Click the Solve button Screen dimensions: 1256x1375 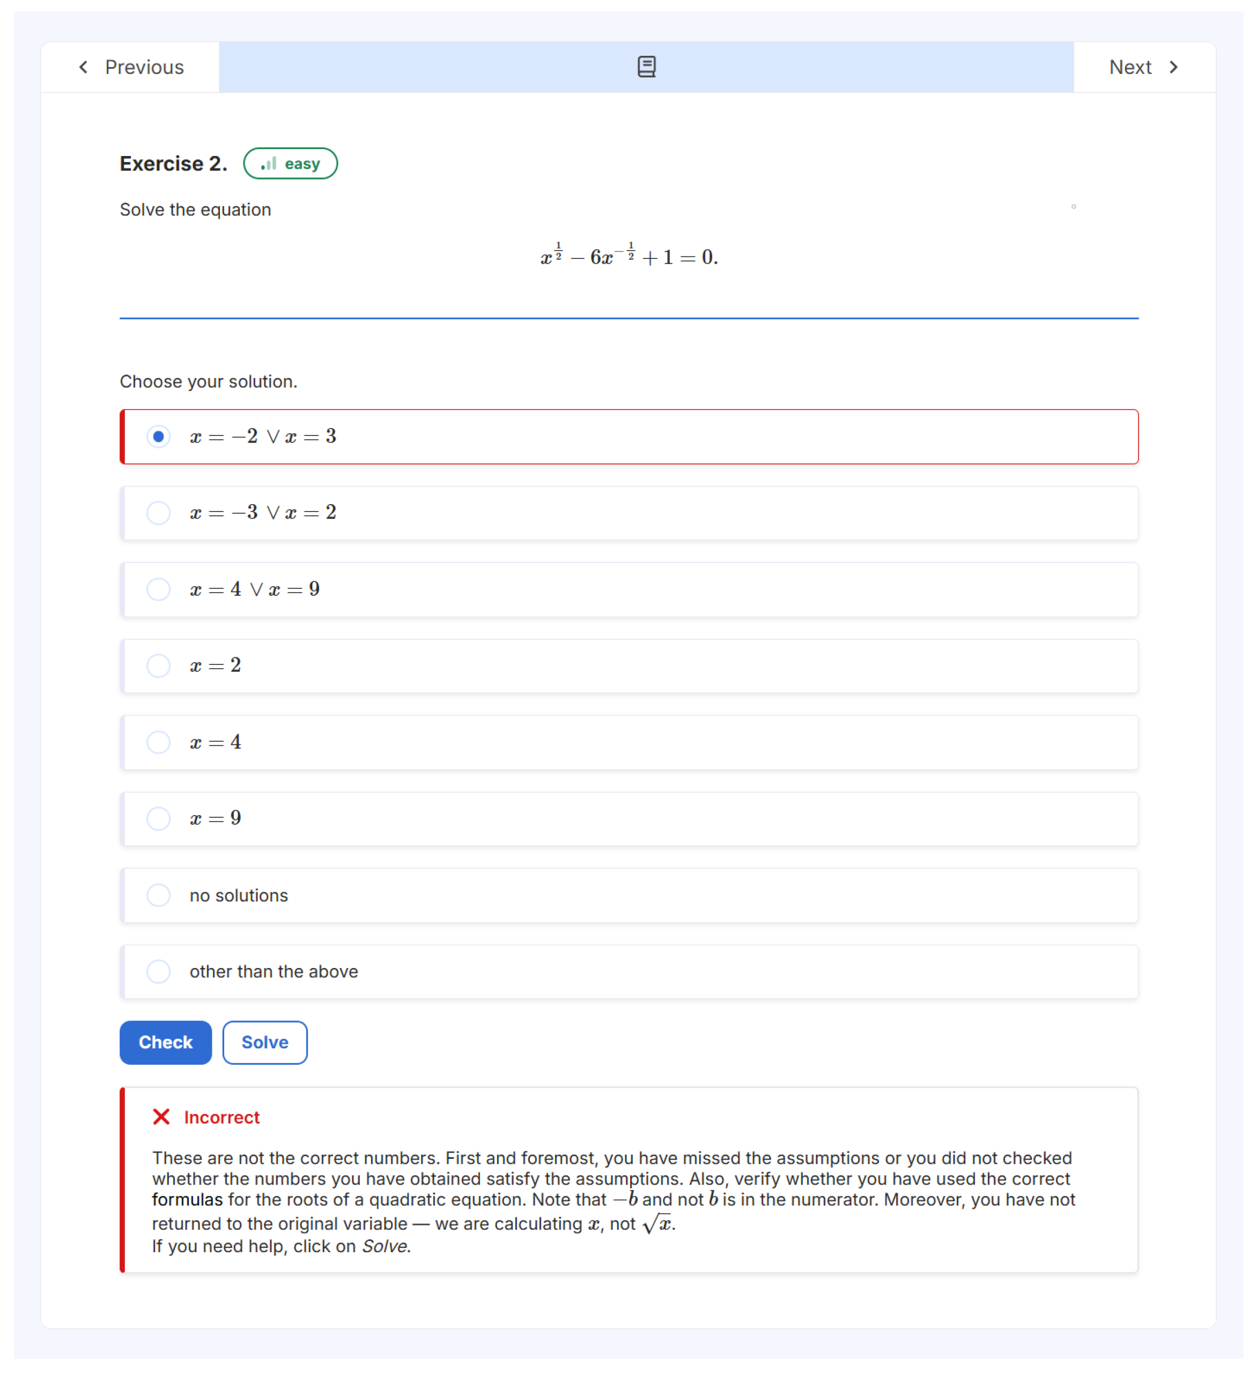pyautogui.click(x=265, y=1042)
